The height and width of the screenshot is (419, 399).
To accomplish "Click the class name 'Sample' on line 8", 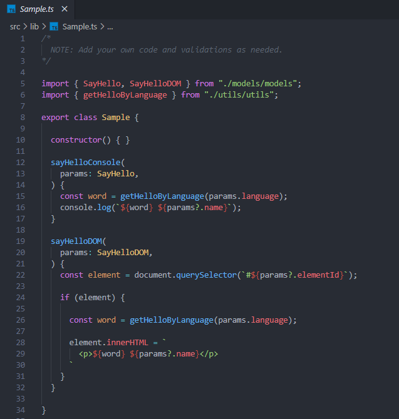I will tap(116, 118).
